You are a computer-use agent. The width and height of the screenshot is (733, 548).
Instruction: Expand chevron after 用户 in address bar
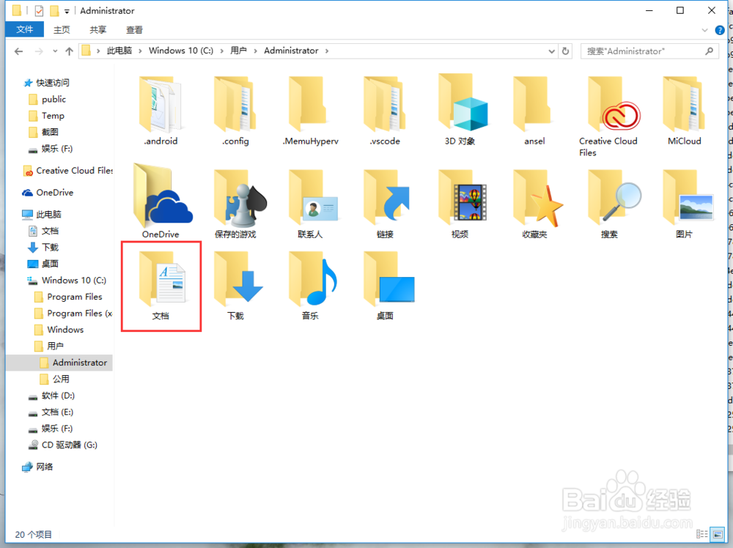[255, 51]
